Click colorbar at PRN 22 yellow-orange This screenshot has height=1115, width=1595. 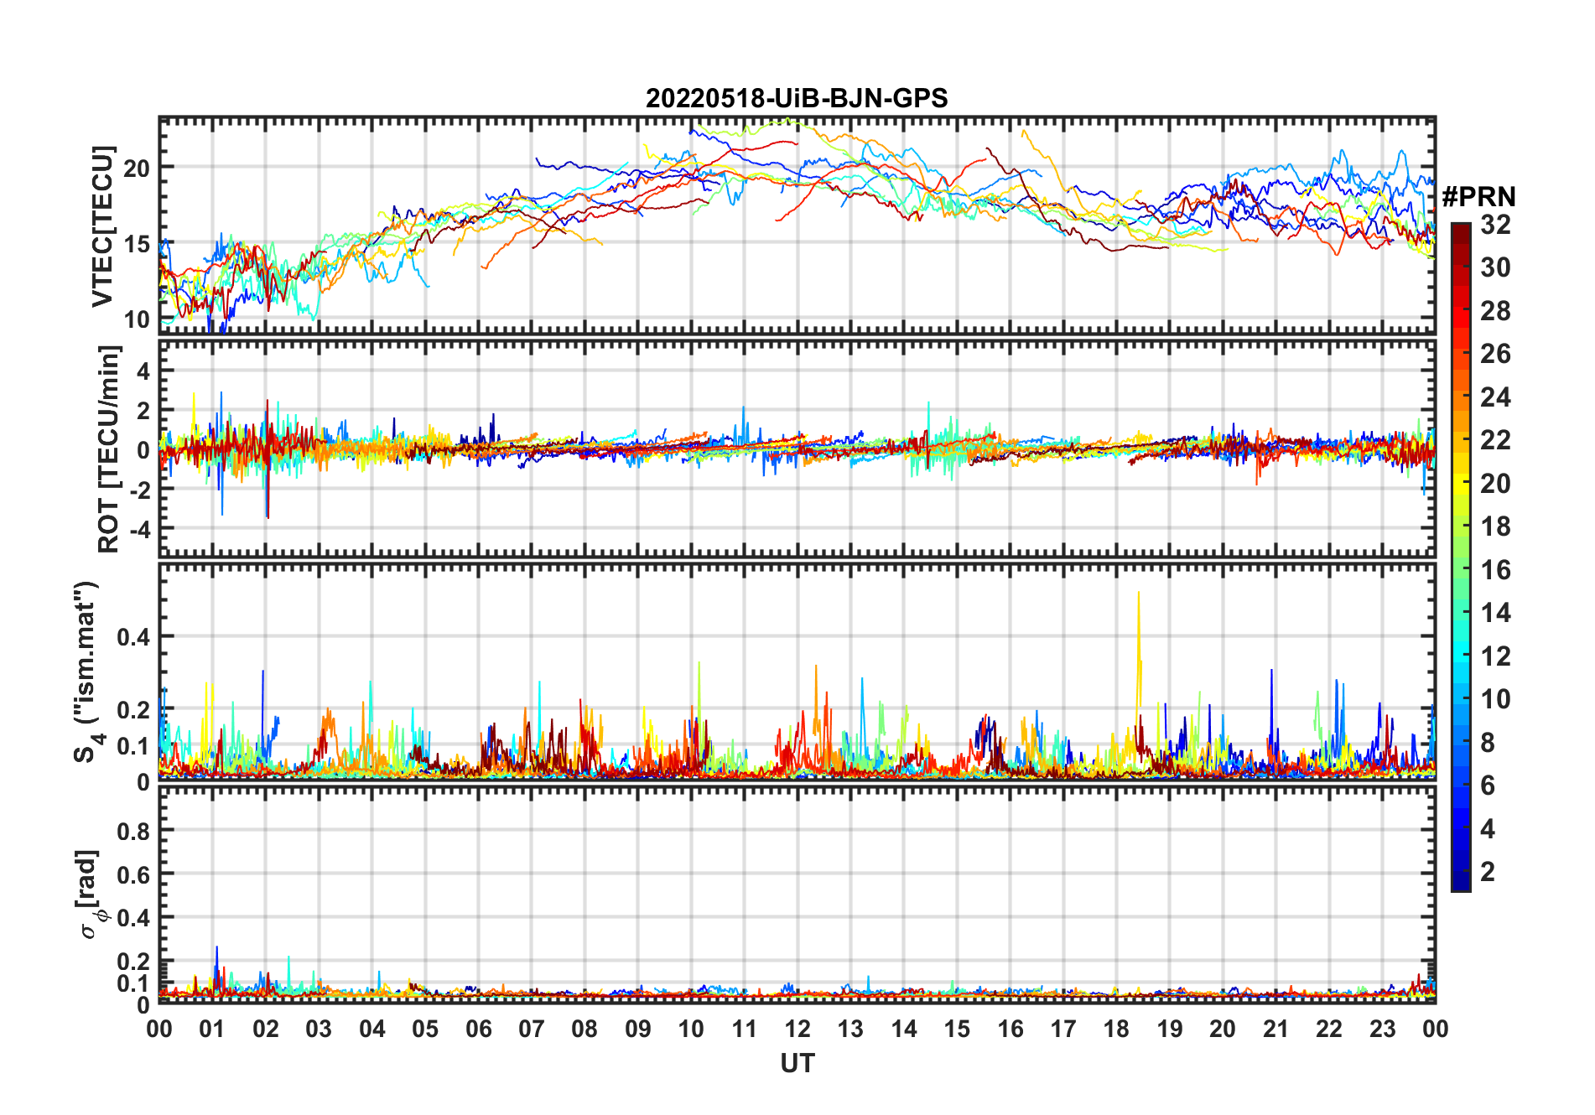(x=1460, y=440)
